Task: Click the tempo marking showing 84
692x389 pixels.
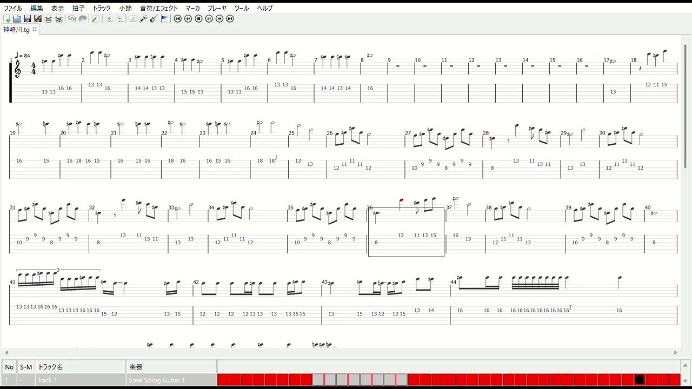Action: coord(23,56)
